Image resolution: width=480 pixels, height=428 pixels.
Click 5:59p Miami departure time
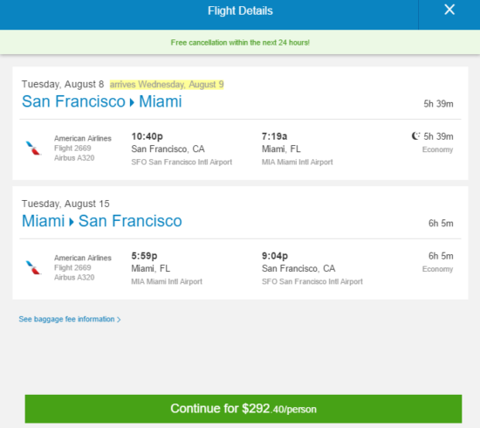(144, 256)
